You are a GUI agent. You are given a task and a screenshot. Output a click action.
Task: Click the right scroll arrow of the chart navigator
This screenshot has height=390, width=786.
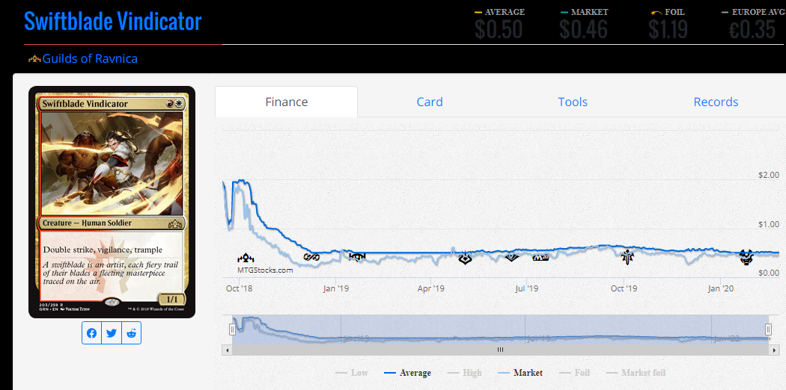pos(773,350)
